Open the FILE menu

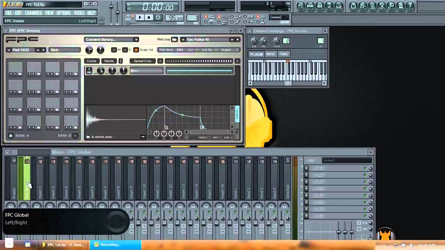pos(9,13)
